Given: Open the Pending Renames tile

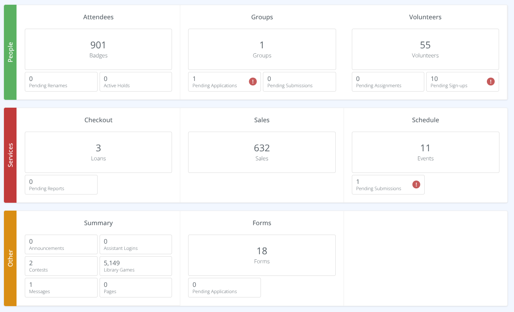Looking at the screenshot, I should coord(61,81).
